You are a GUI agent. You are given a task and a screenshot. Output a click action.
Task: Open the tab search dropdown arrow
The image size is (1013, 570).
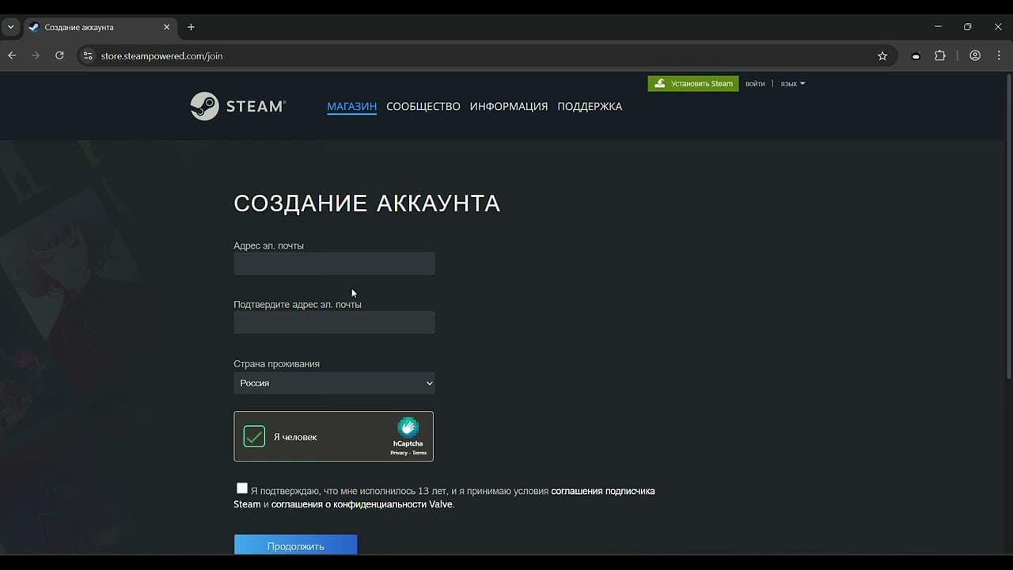(10, 27)
